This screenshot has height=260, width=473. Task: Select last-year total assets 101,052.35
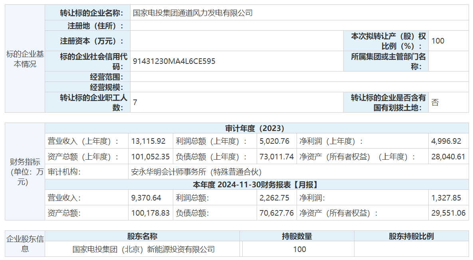pos(150,157)
